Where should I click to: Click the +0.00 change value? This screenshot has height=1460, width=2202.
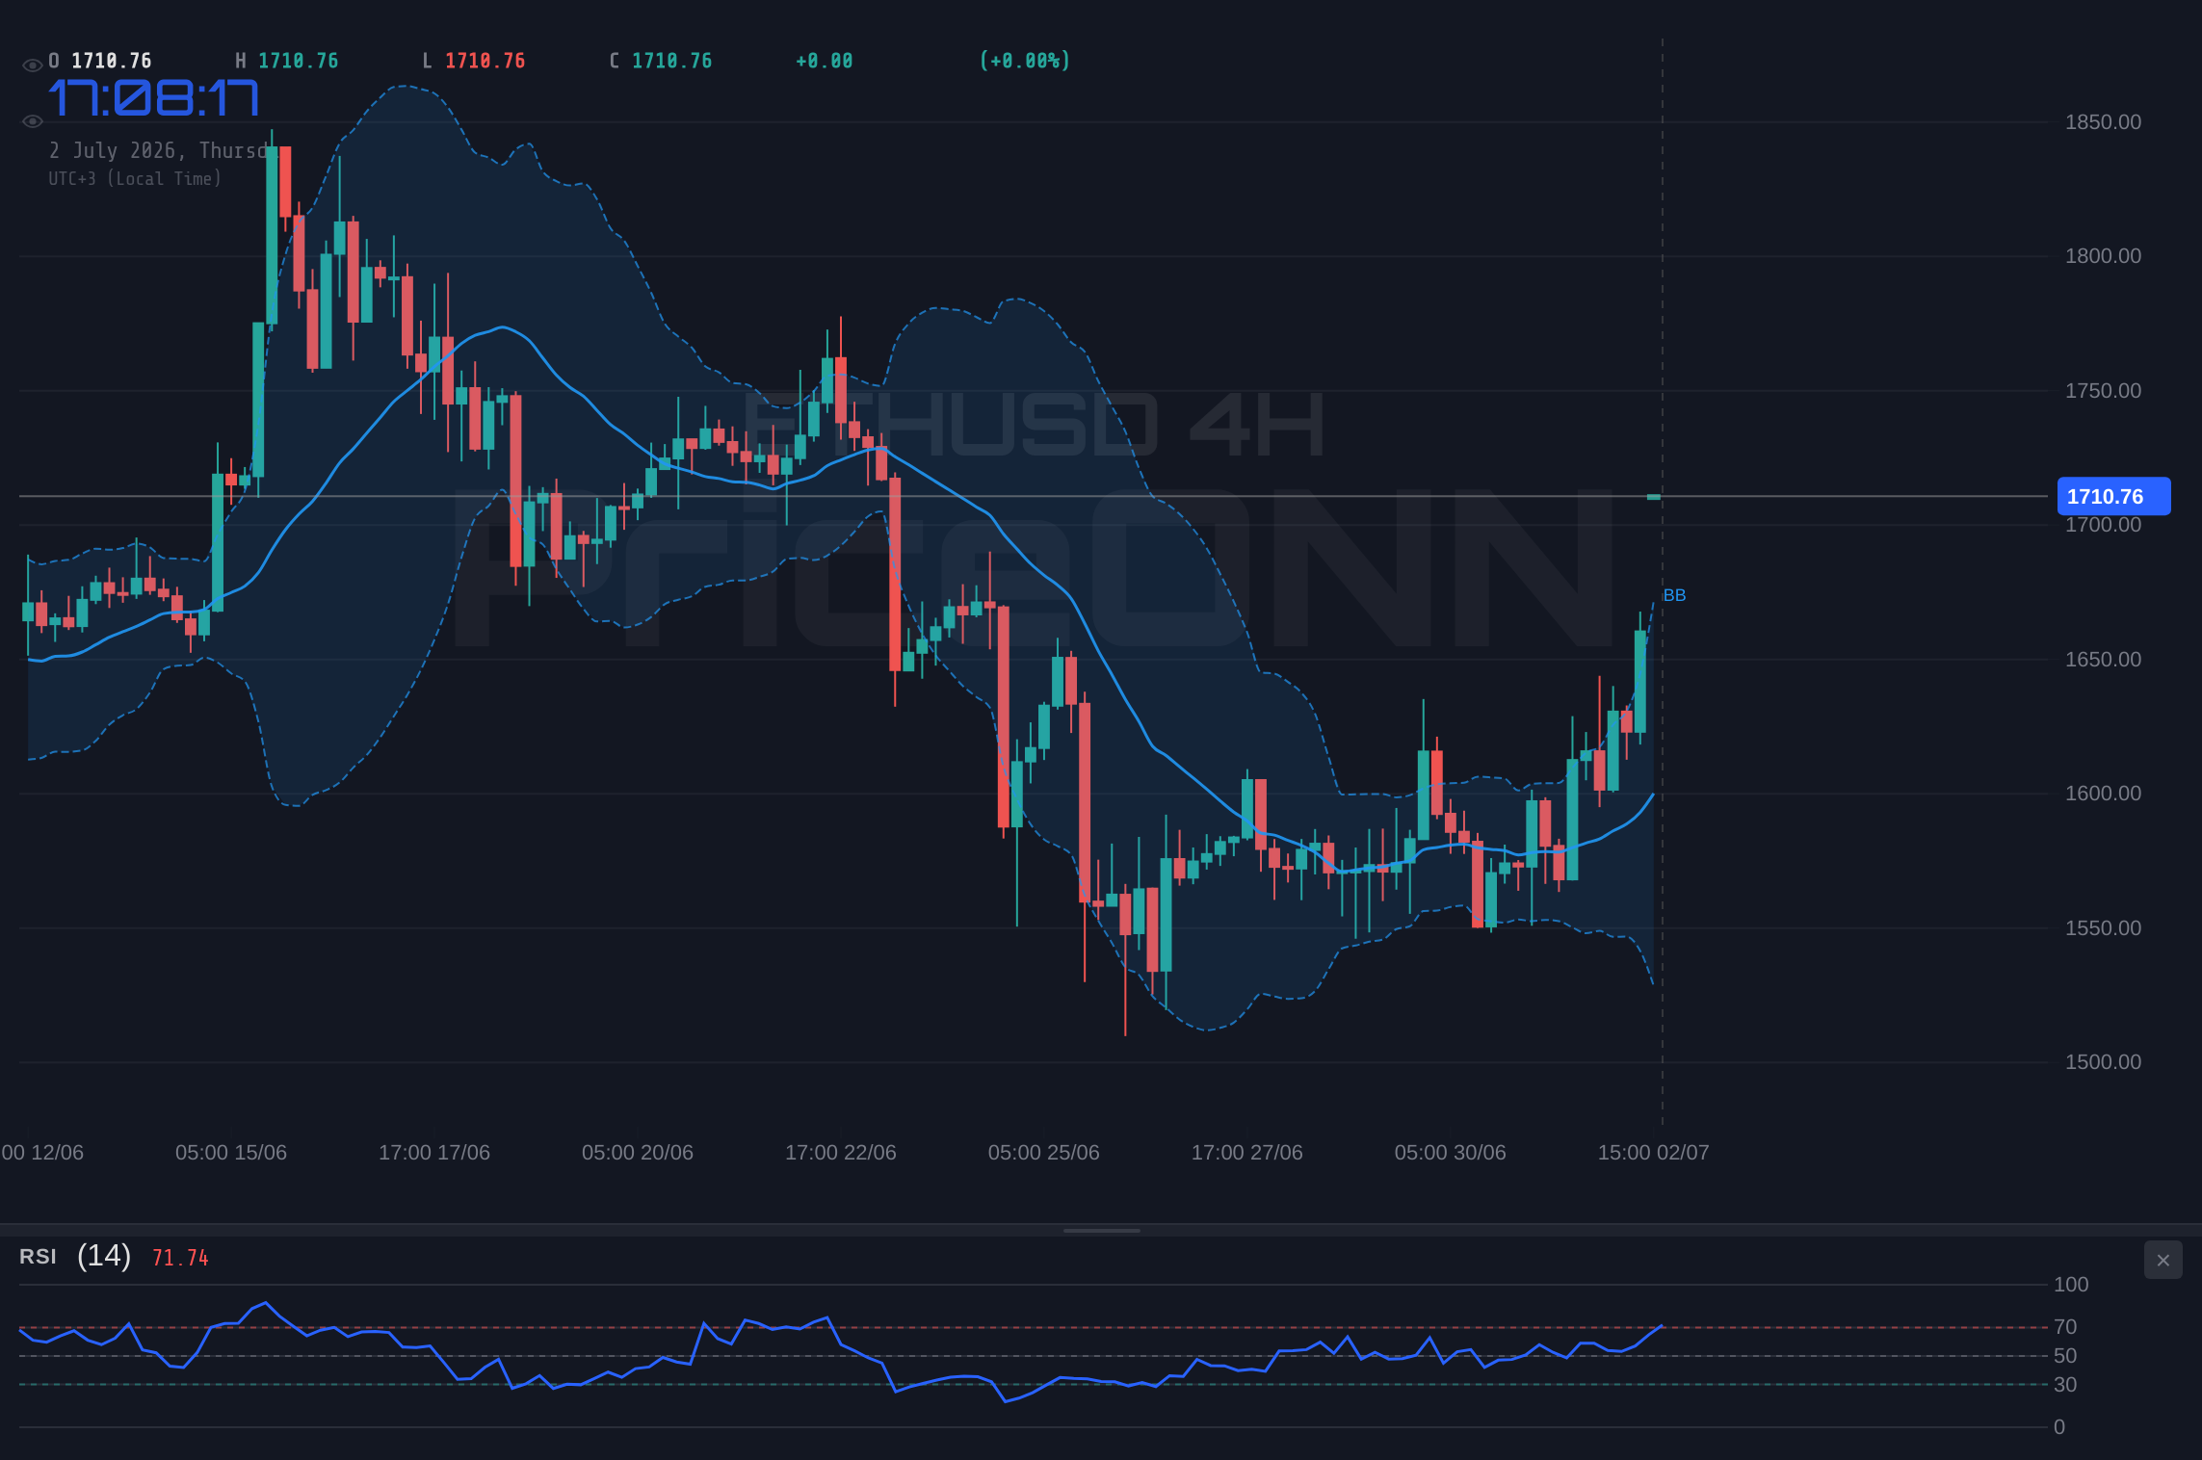(825, 61)
